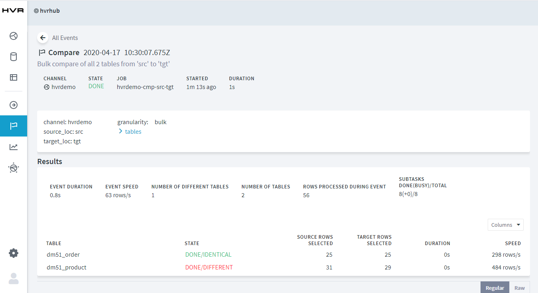Click the 'granularity: bulk' text
This screenshot has width=538, height=293.
pos(142,122)
